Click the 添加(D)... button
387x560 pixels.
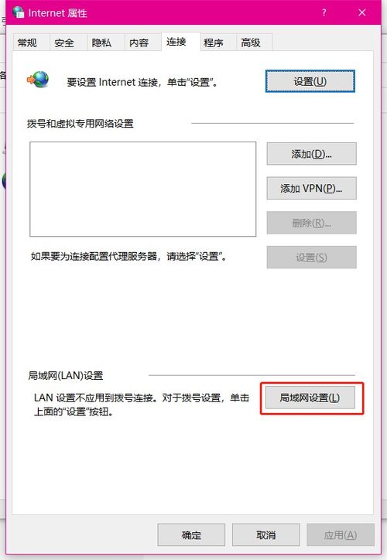point(311,154)
